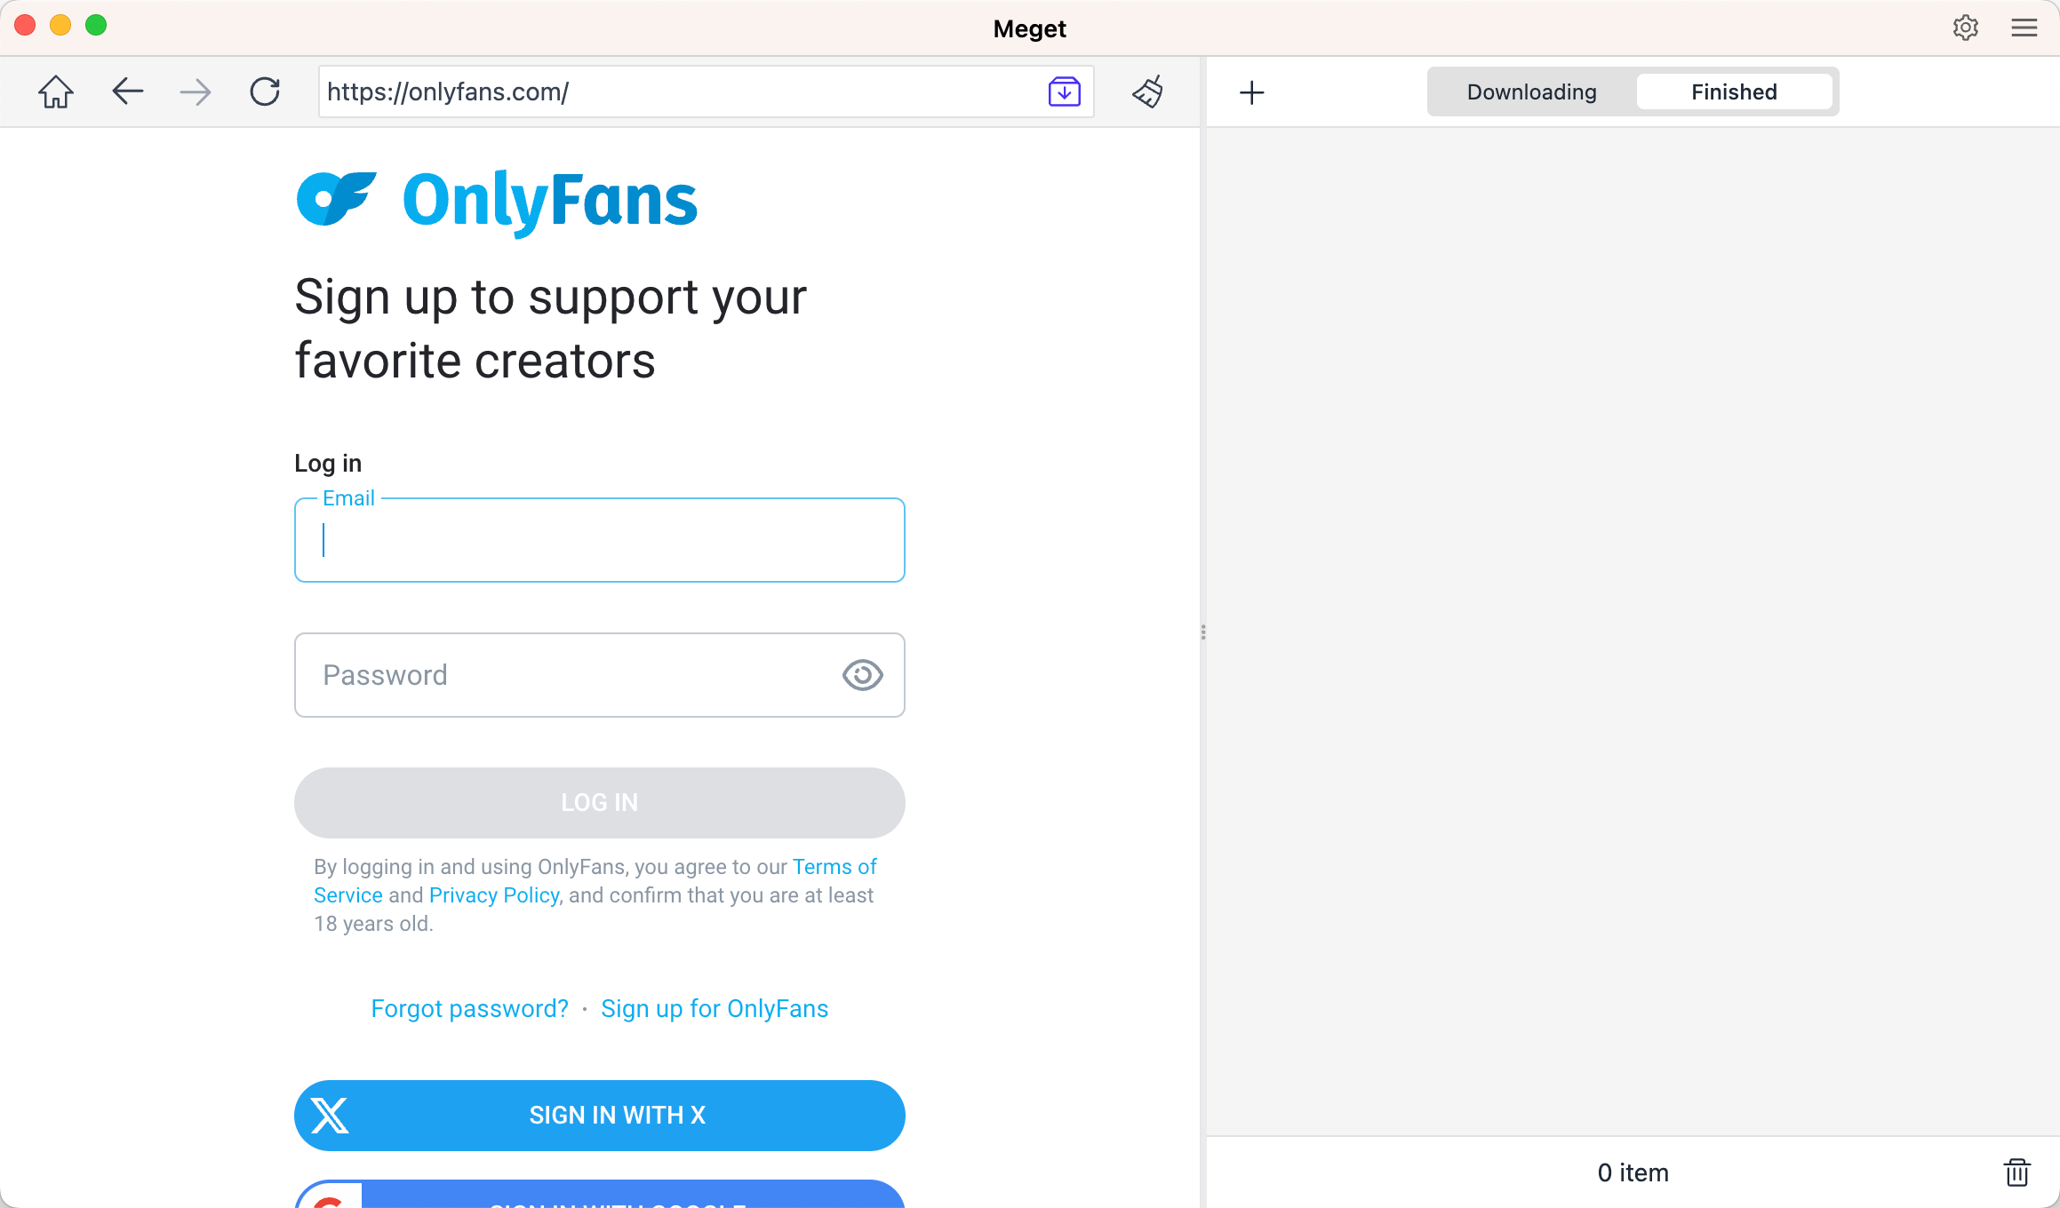Viewport: 2060px width, 1208px height.
Task: Click the trash icon to clear finished downloads
Action: coord(2016,1172)
